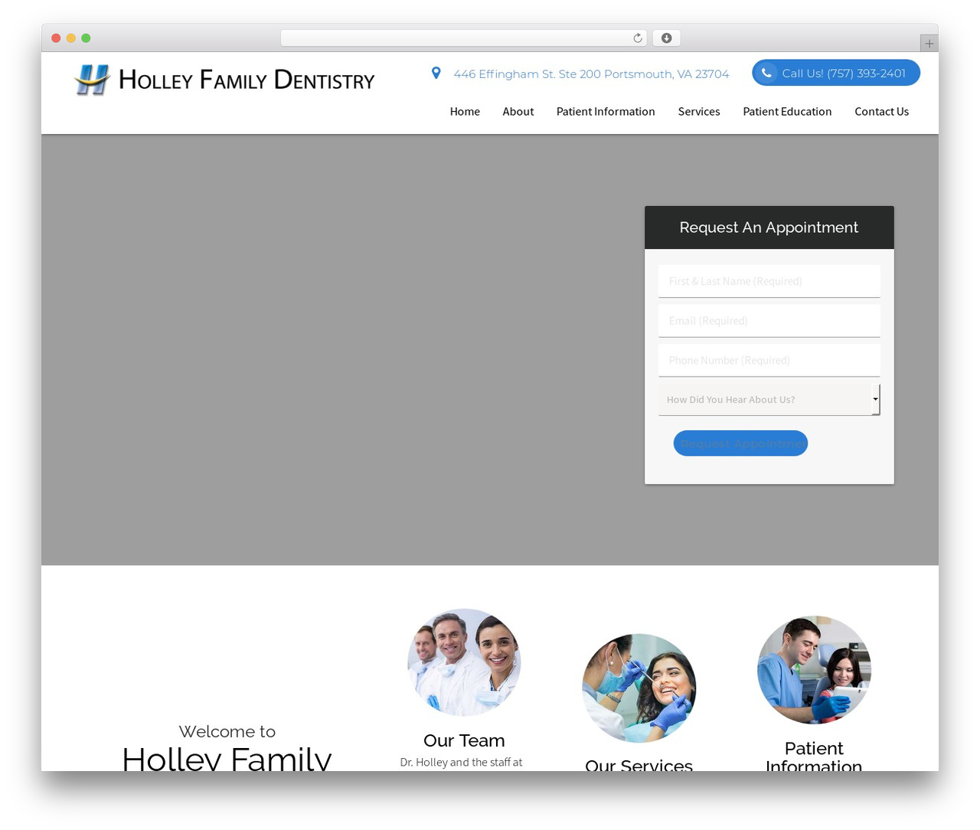Click the Our Team heading
980x830 pixels.
coord(464,740)
